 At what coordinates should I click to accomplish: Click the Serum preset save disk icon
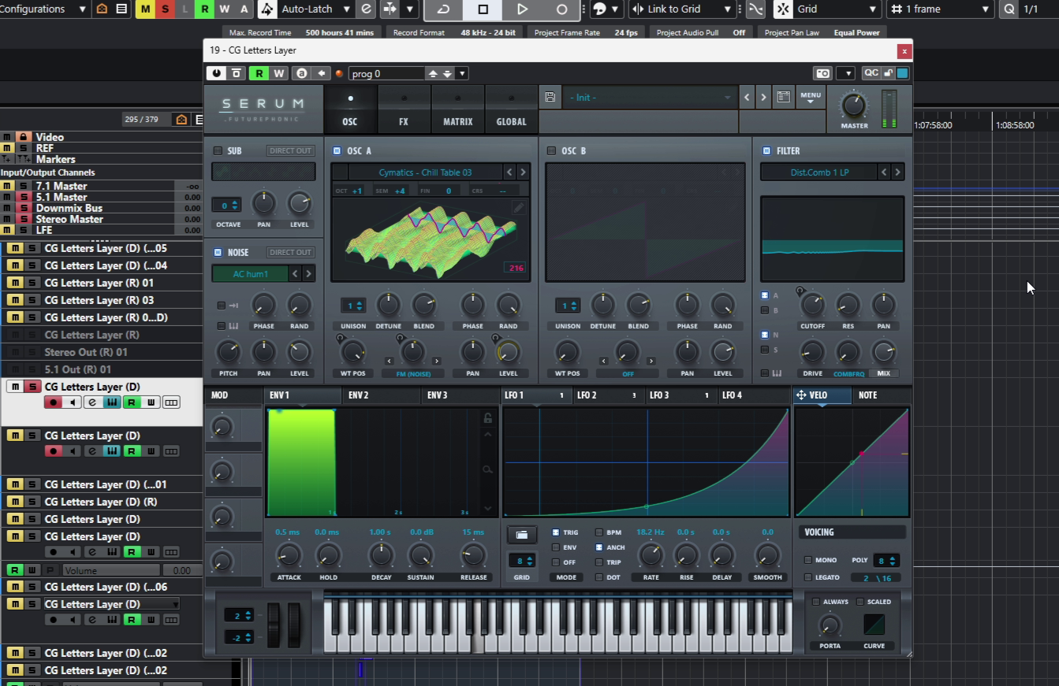pyautogui.click(x=550, y=98)
